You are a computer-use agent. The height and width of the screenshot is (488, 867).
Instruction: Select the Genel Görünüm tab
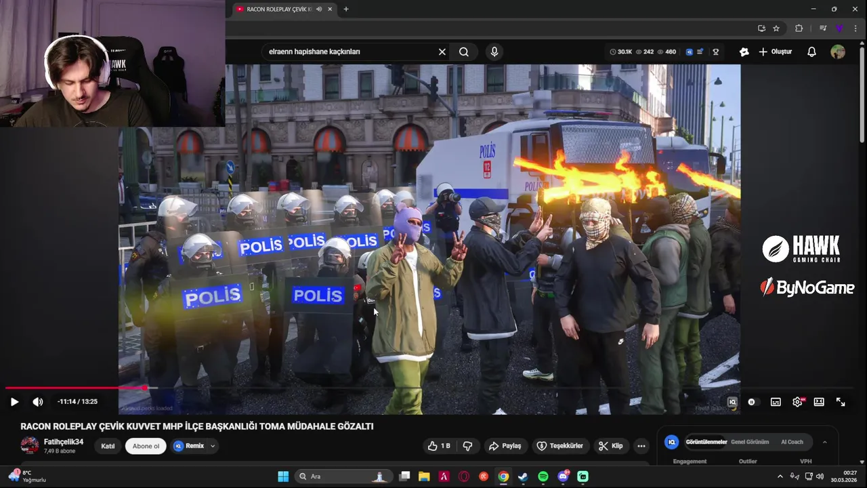(x=750, y=442)
